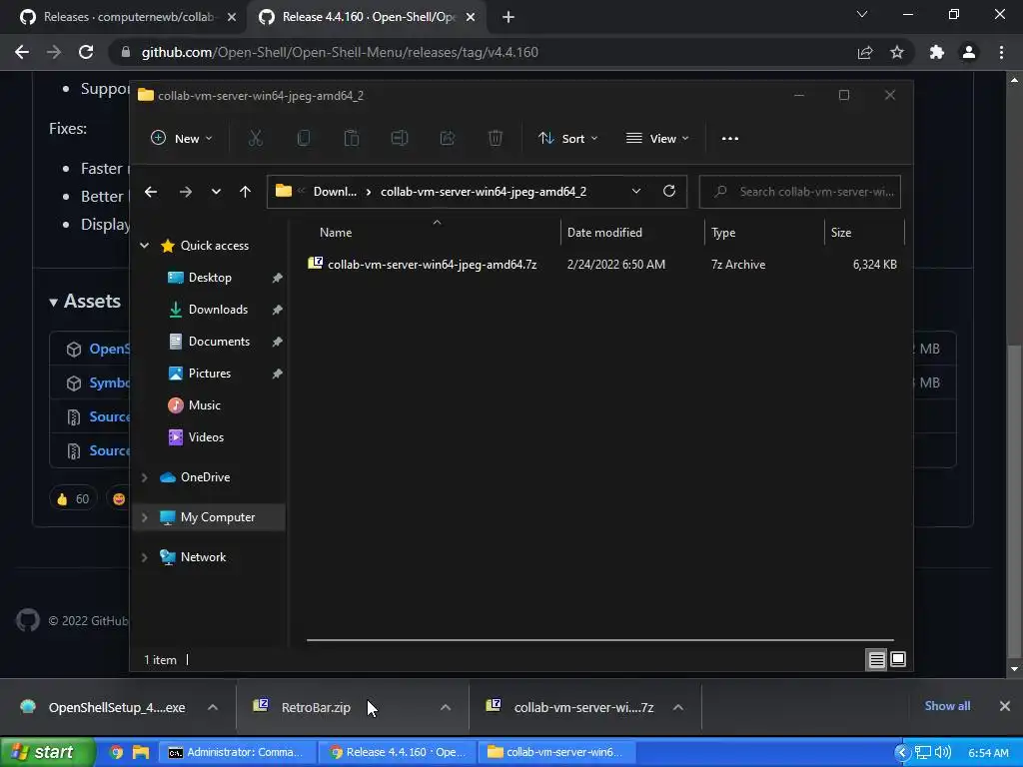This screenshot has width=1023, height=767.
Task: Expand the OneDrive tree node
Action: (145, 477)
